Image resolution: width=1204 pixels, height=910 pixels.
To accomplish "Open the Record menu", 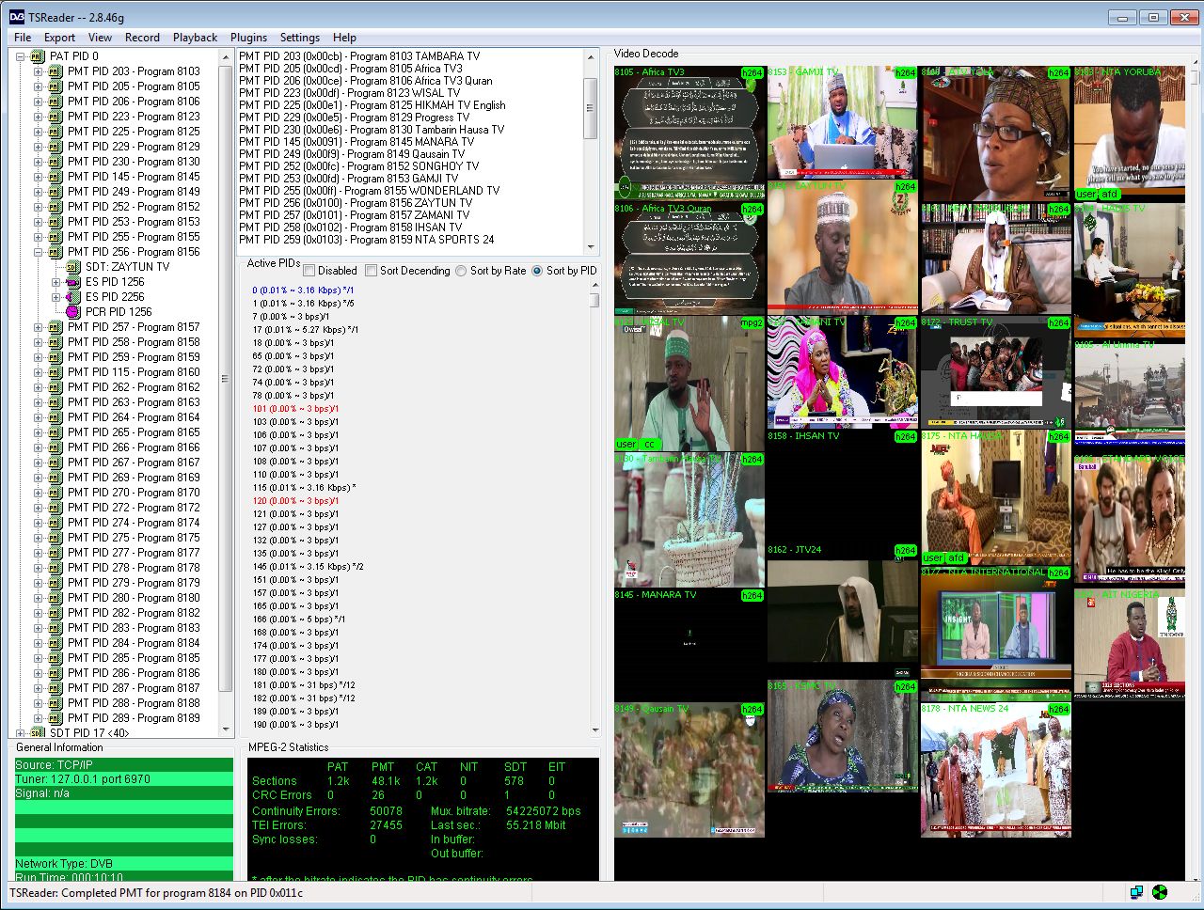I will click(x=142, y=38).
